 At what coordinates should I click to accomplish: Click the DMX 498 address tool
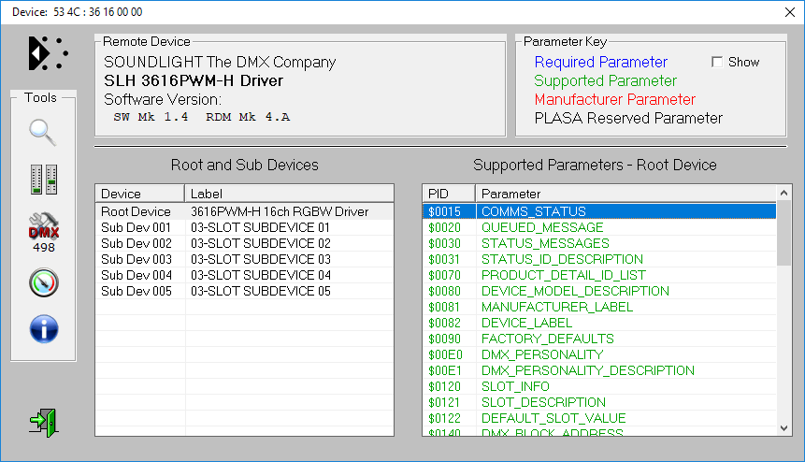pyautogui.click(x=43, y=231)
